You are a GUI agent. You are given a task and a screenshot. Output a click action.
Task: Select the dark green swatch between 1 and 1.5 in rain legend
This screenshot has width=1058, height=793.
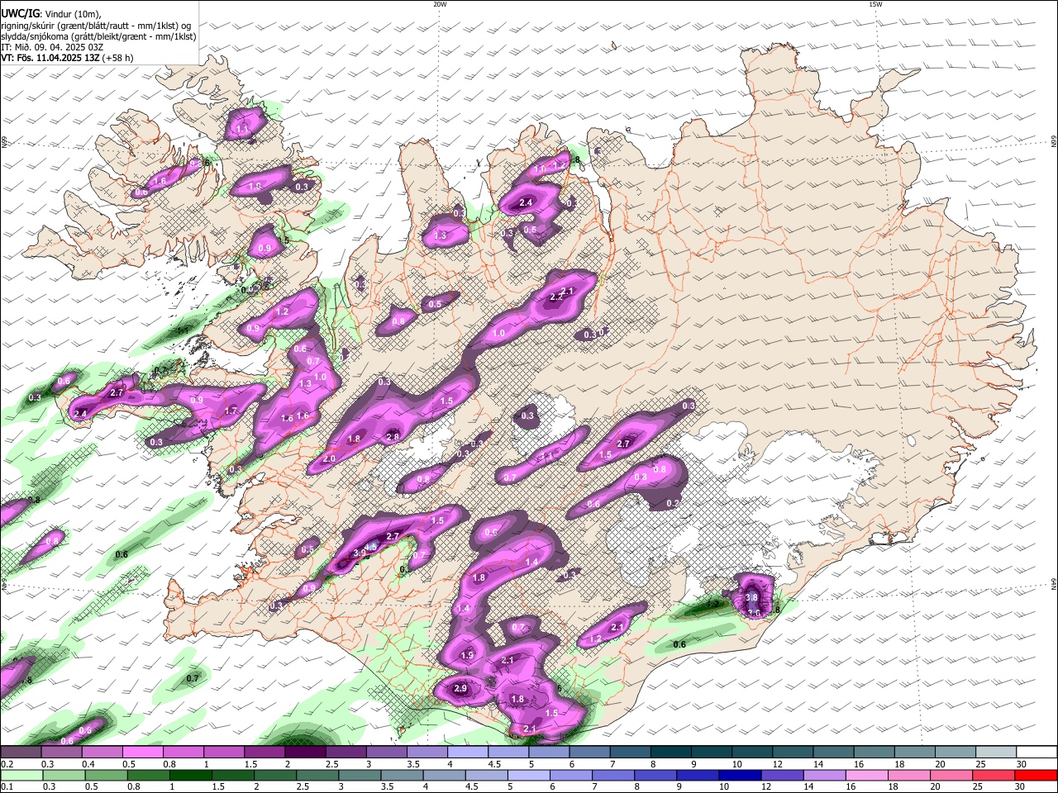[190, 776]
